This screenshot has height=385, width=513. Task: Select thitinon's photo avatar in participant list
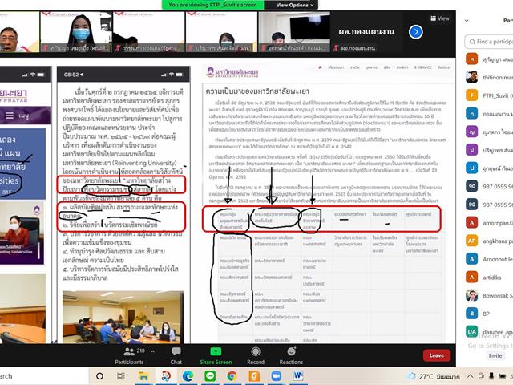(471, 77)
